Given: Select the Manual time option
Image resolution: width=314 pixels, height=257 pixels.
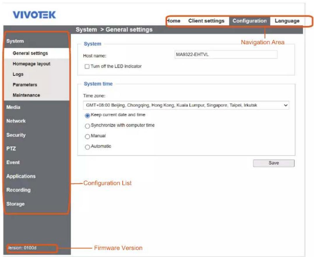Looking at the screenshot, I should tap(87, 137).
